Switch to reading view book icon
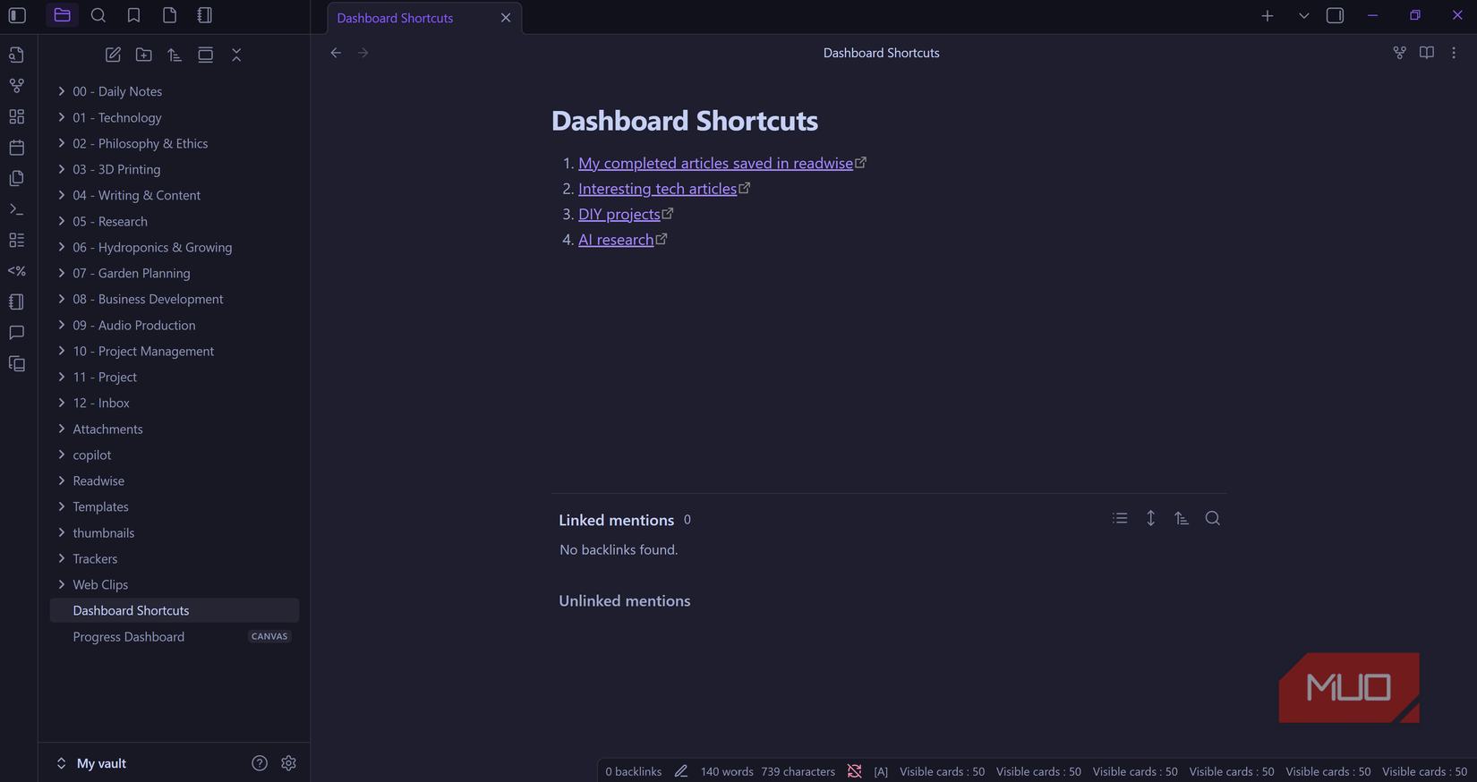Image resolution: width=1477 pixels, height=782 pixels. click(1427, 53)
